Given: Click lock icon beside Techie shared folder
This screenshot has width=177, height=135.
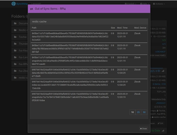Looking at the screenshot, I should click(x=157, y=111).
